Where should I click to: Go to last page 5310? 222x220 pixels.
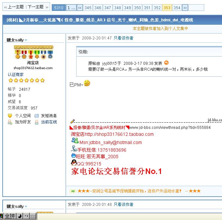pyautogui.click(x=58, y=8)
